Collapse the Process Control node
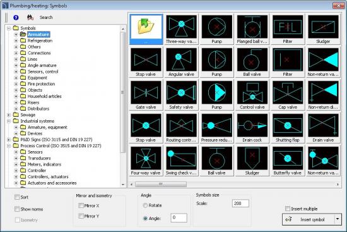The width and height of the screenshot is (347, 232). 9,146
